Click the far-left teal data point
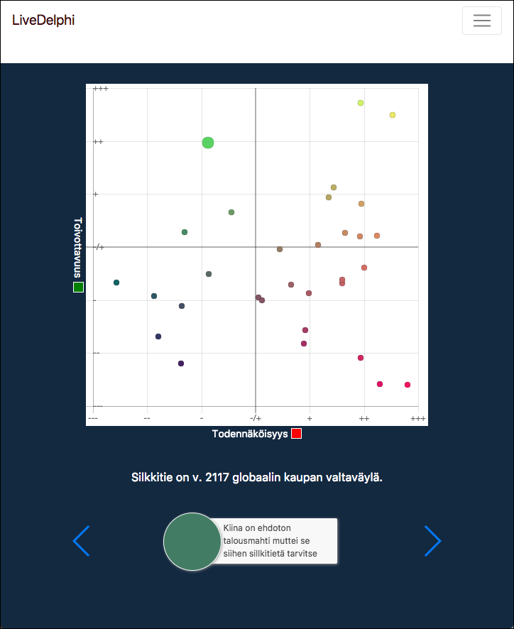The image size is (514, 629). click(116, 283)
